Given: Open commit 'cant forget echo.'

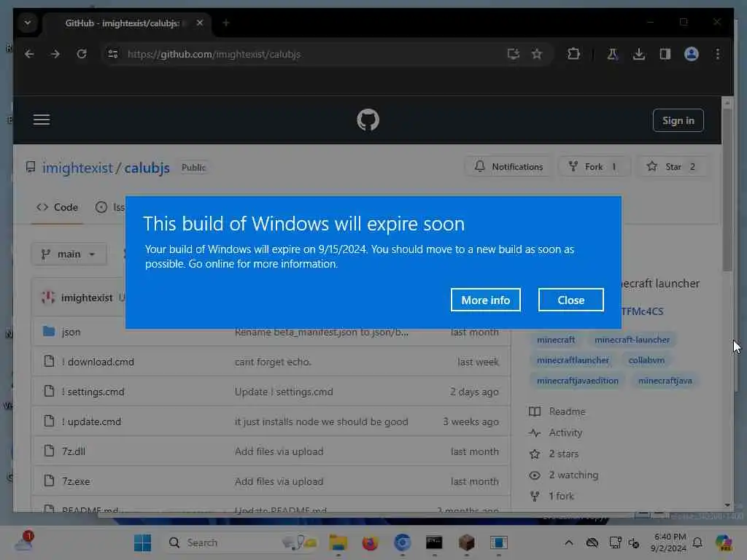Looking at the screenshot, I should (273, 362).
